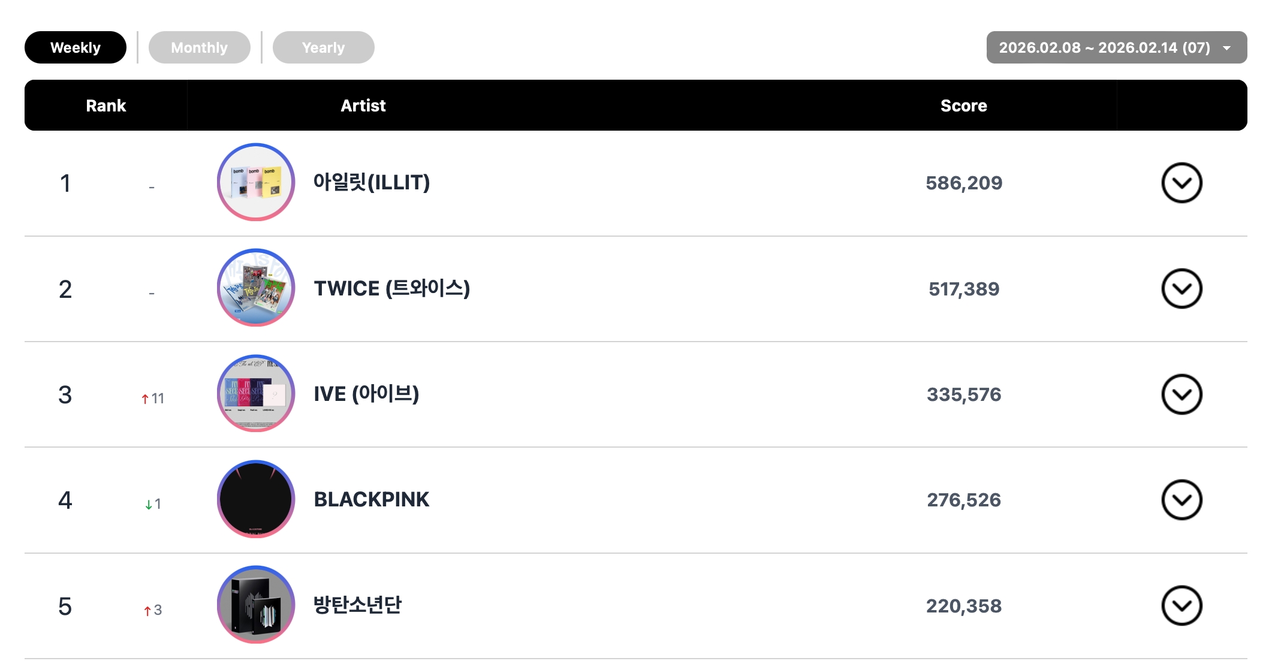Click the 아일릿(ILLIT) artist name

372,182
